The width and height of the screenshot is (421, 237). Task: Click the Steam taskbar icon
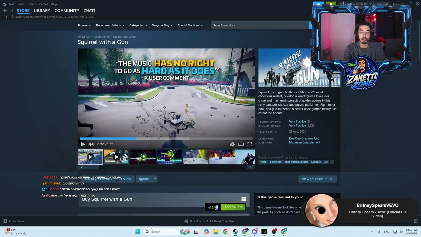235,232
